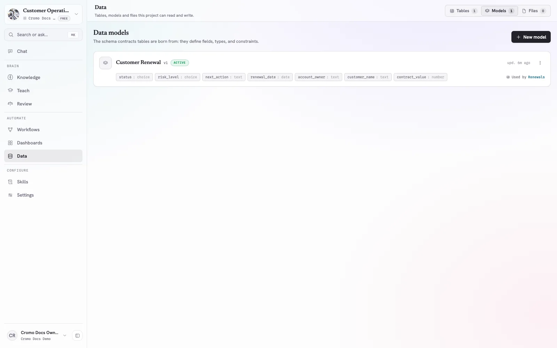Click the CR user avatar
Screen dimensions: 557x348
[x=12, y=335]
